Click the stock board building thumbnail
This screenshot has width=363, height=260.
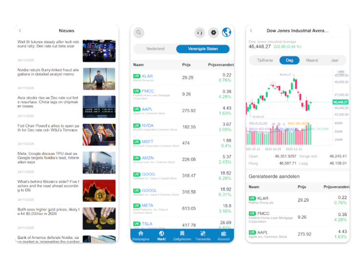pos(99,107)
